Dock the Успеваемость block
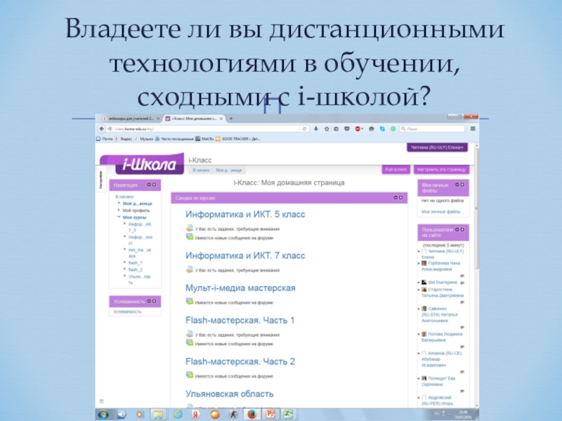This screenshot has width=562, height=421. 154,301
